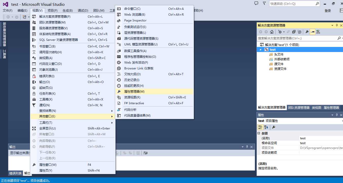Click 登录 sign-in link

point(328,11)
